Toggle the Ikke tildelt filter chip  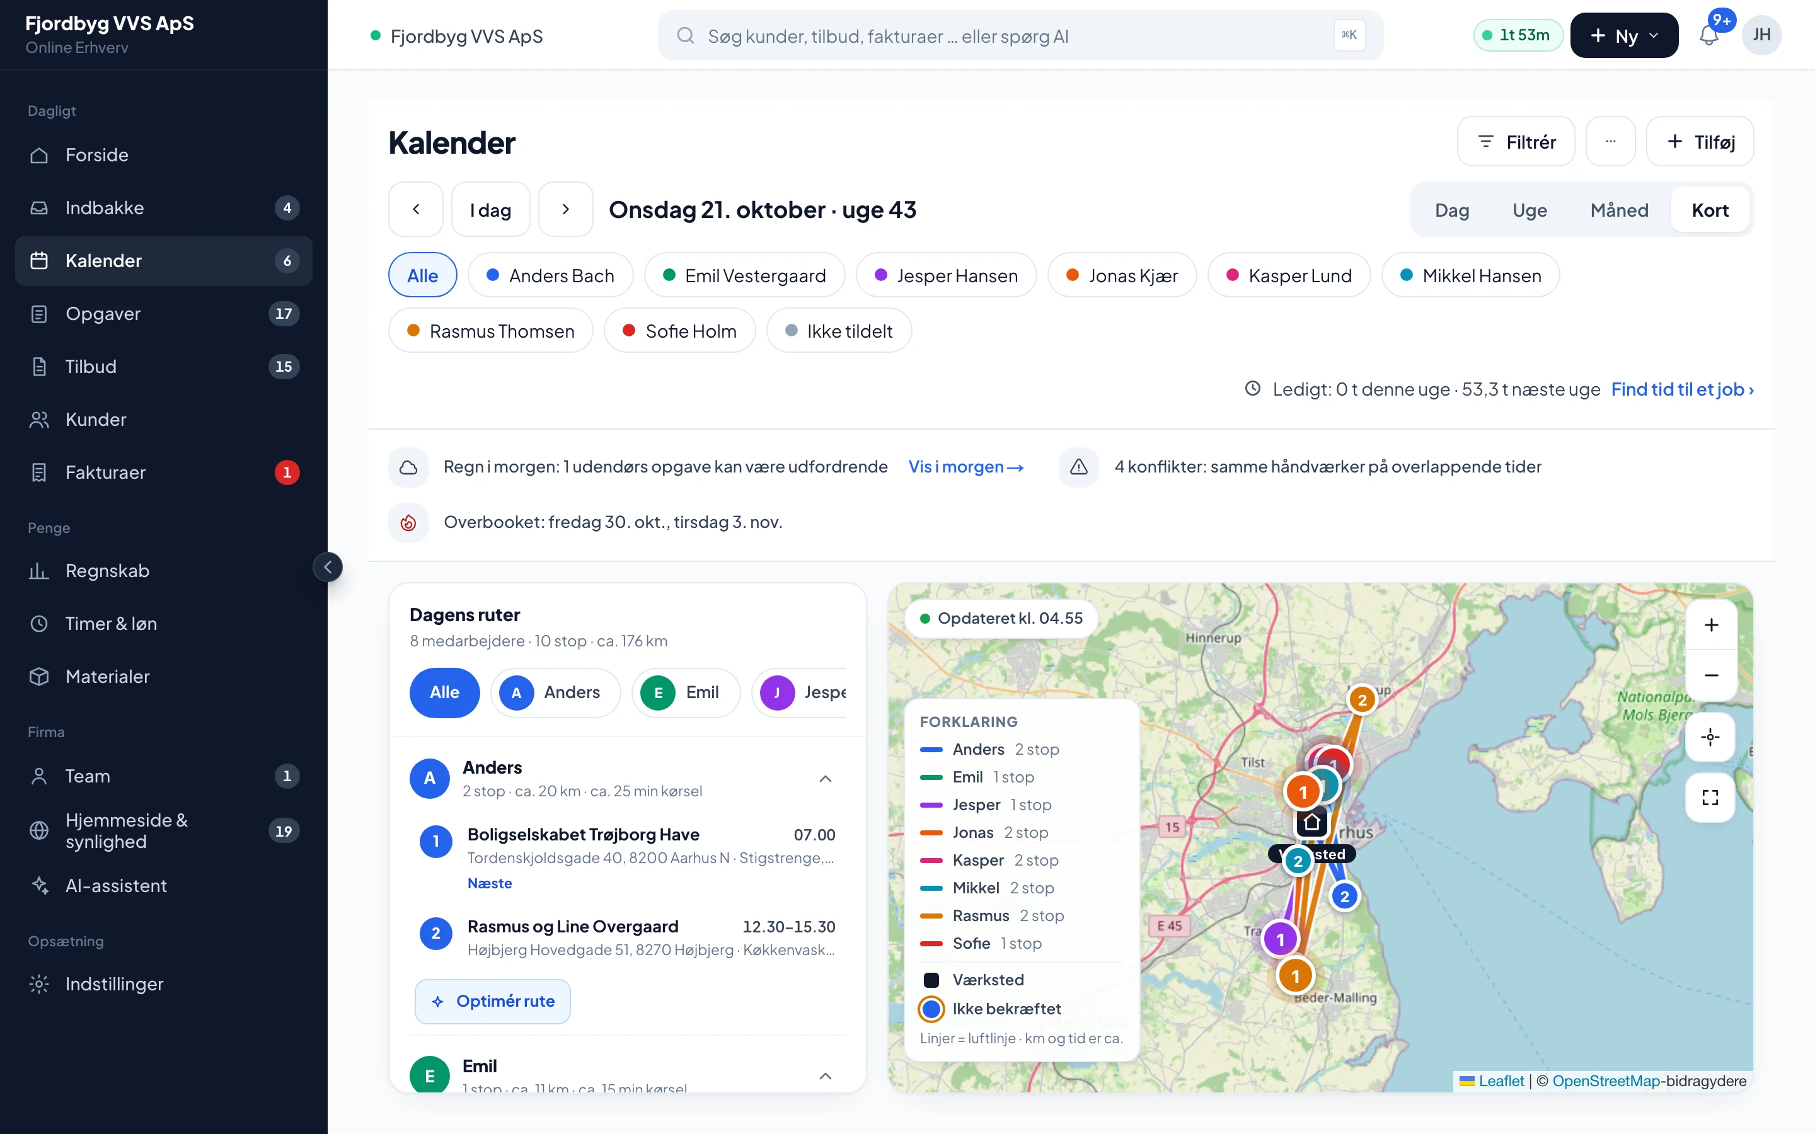[x=839, y=331]
